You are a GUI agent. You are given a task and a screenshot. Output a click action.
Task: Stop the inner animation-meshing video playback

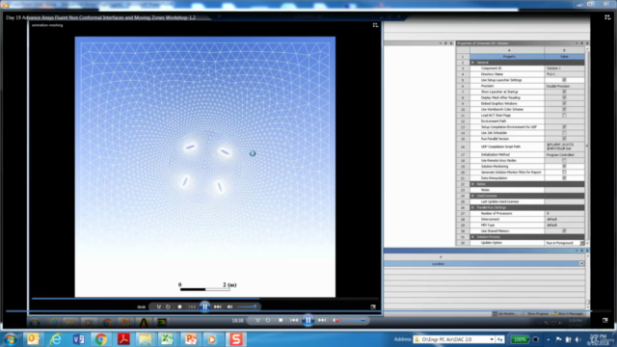coord(180,307)
